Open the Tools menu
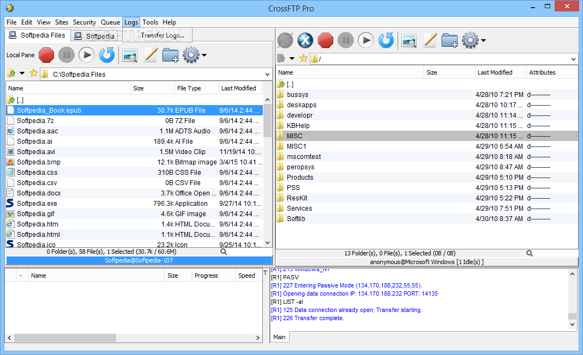Image resolution: width=583 pixels, height=355 pixels. point(150,22)
